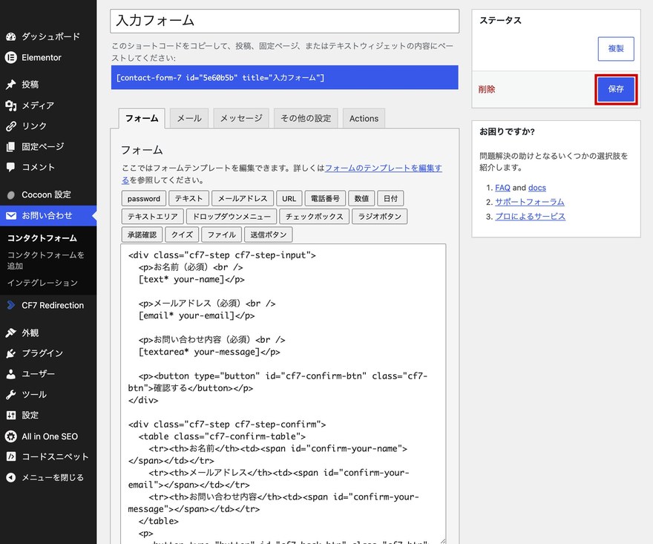Collapse the menu with the arrow circle icon

[11, 477]
